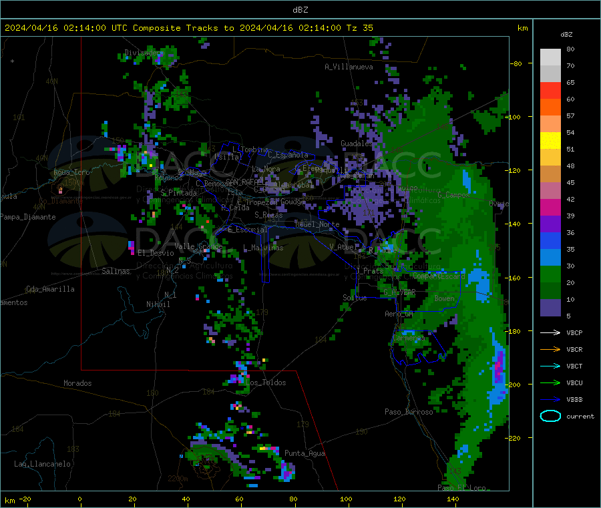Select the slate purple 5-10 dBZ swatch
601x508 pixels.
[550, 308]
